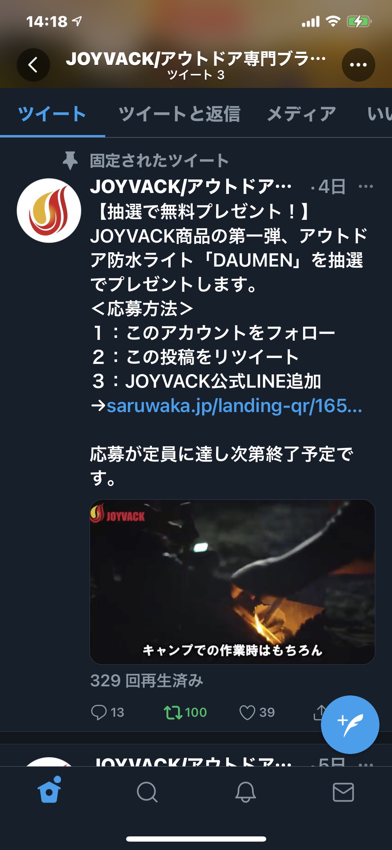Reply to the pinned tweet with 13 comments
Screen dimensions: 392x850
point(107,712)
